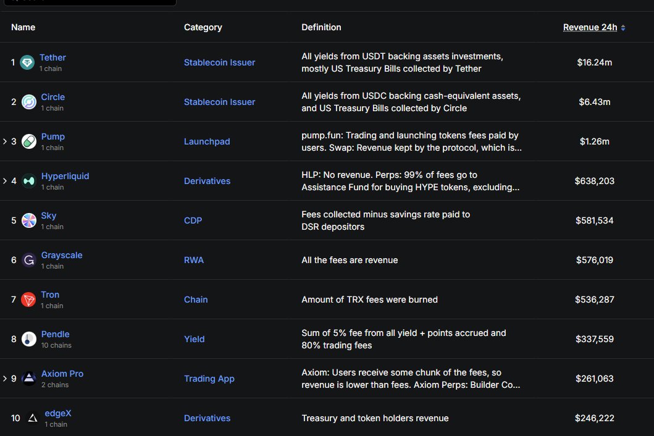Expand the Hyperliquid row chevron

coord(5,181)
